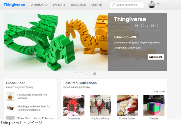Open the Ornaments collection image
Screen dimensions: 181x127
click(74, 105)
